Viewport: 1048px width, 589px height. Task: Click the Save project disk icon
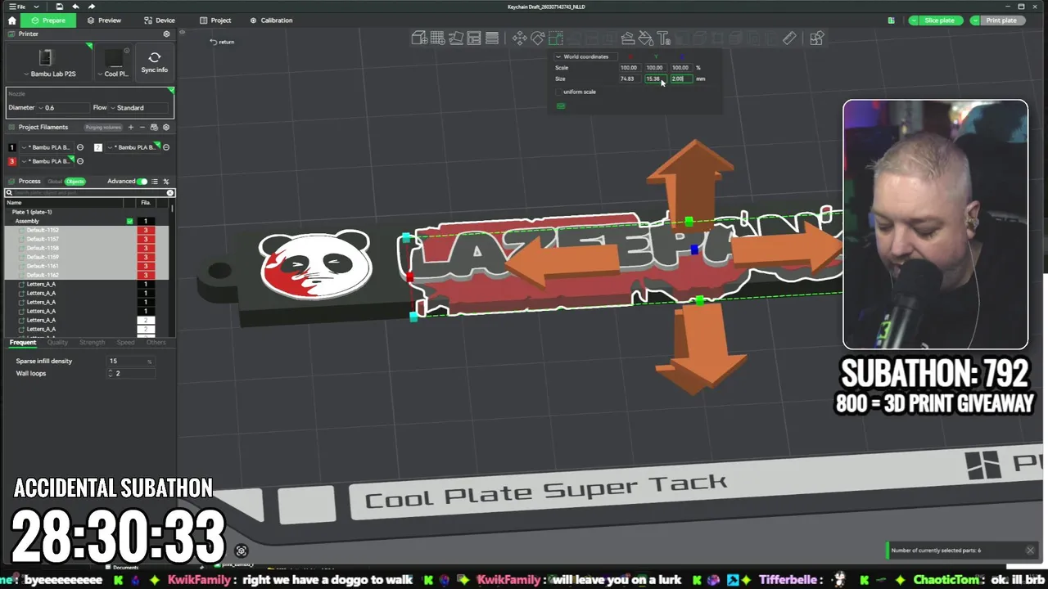click(60, 7)
